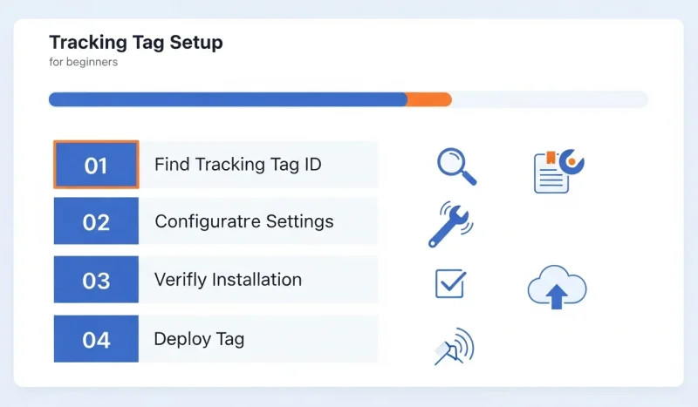Click the orange segment of progress bar
The height and width of the screenshot is (407, 698).
click(429, 99)
